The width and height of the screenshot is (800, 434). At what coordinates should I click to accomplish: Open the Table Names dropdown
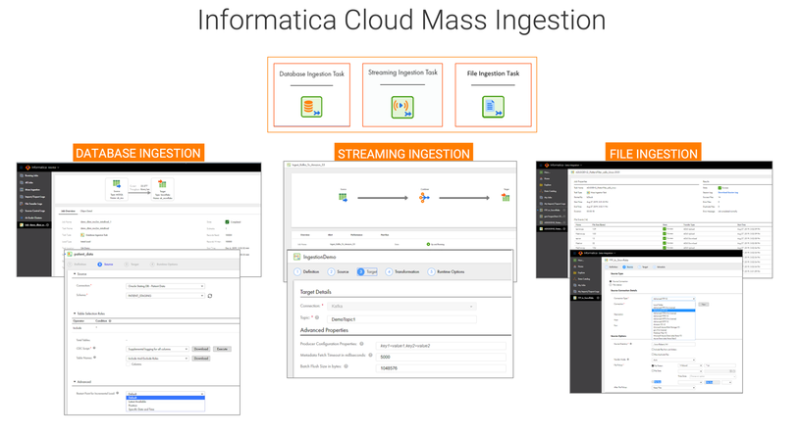click(x=157, y=359)
